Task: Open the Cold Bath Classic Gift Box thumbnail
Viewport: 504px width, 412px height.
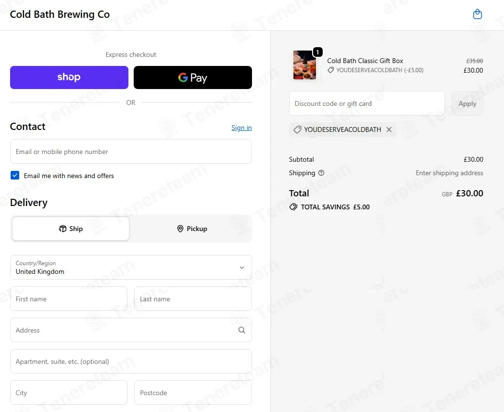Action: [x=304, y=65]
